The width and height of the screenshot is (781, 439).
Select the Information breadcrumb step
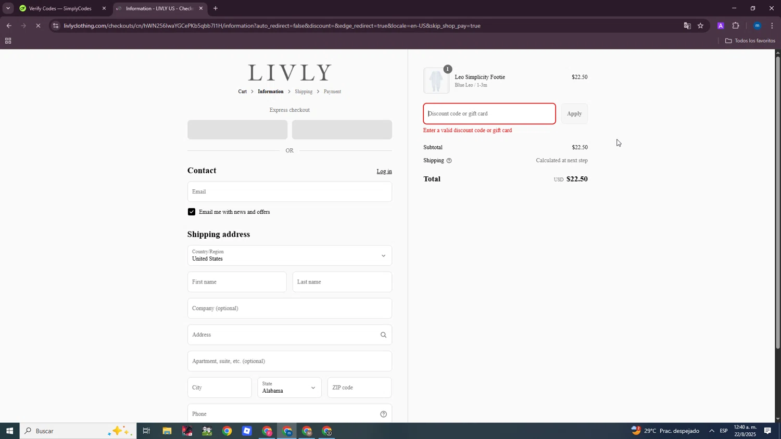click(x=271, y=92)
